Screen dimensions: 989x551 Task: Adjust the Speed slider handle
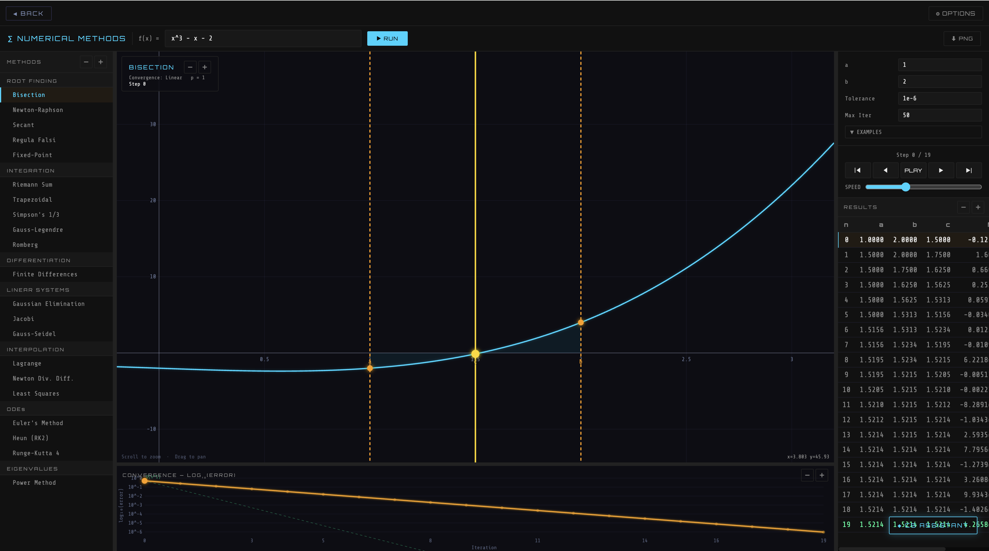tap(906, 187)
